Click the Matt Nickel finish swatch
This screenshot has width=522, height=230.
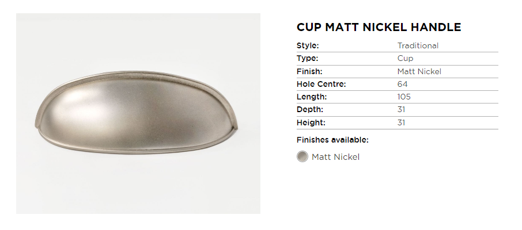(302, 157)
